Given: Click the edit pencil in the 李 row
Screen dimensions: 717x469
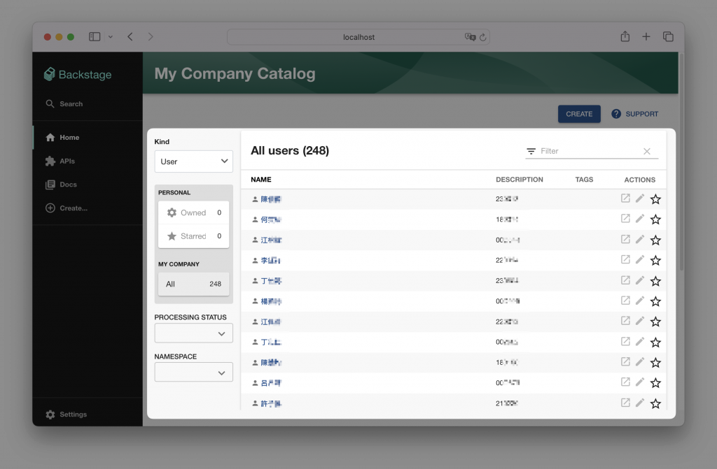Looking at the screenshot, I should [640, 259].
